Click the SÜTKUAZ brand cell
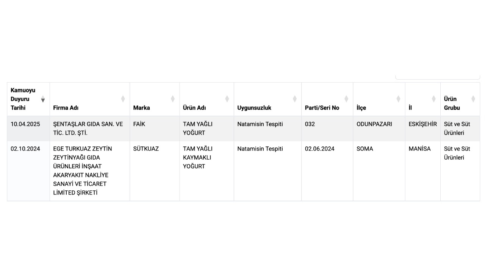This screenshot has height=273, width=485. coord(146,149)
